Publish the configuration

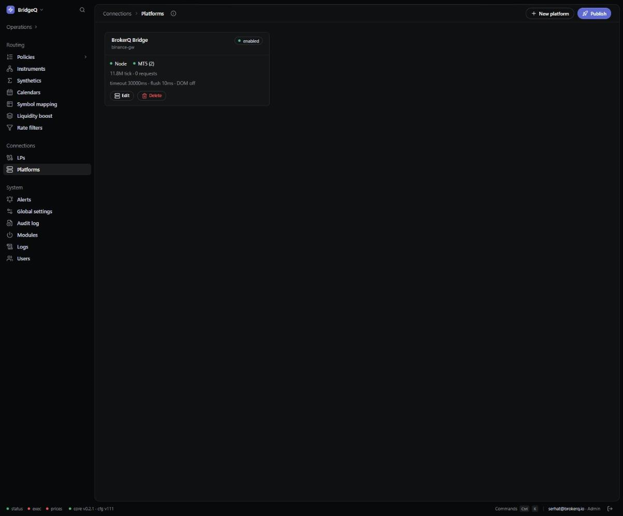[594, 13]
